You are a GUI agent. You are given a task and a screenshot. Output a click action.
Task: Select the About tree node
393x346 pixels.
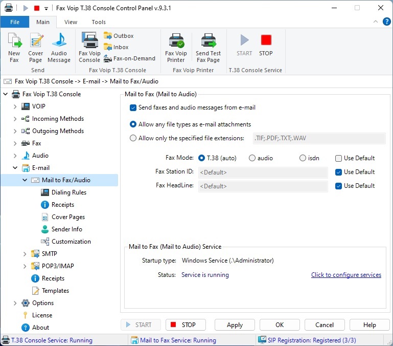click(35, 328)
